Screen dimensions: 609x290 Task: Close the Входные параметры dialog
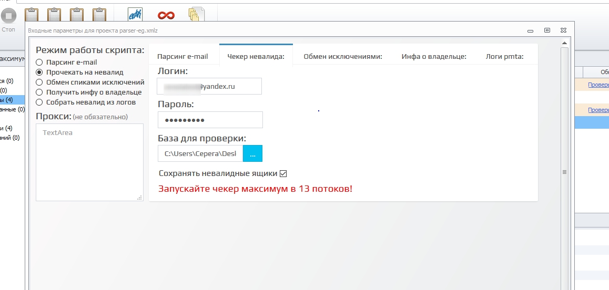pyautogui.click(x=564, y=30)
